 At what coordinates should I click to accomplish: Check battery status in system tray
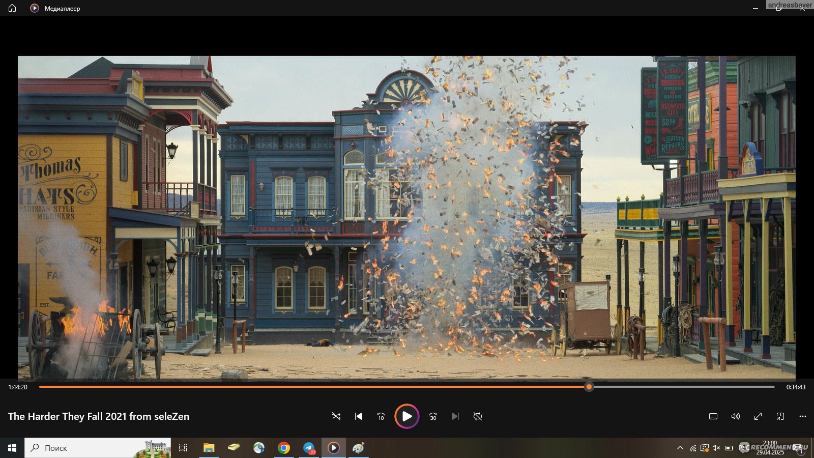[x=729, y=448]
